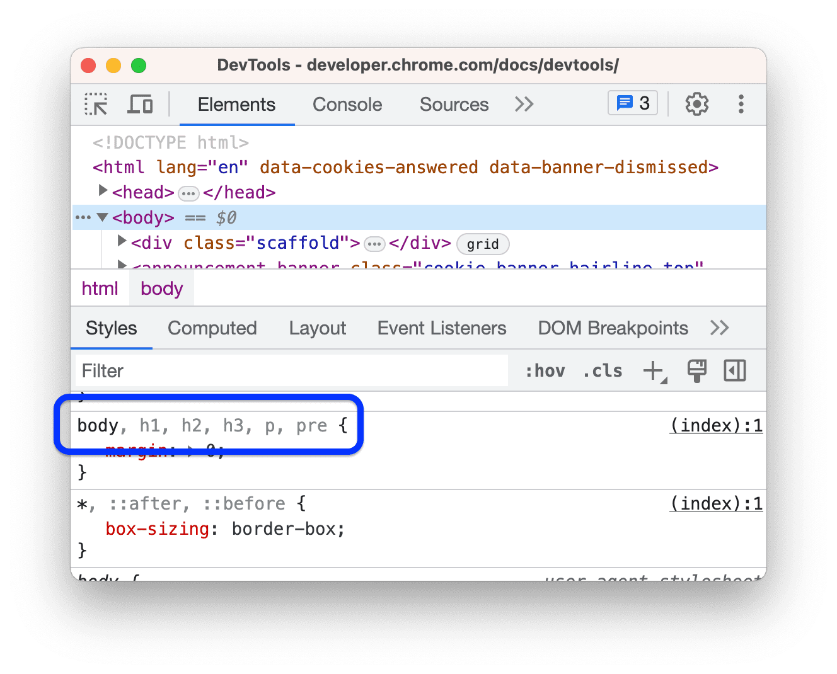
Task: Click the ellipsis beside the body element
Action: pos(83,217)
